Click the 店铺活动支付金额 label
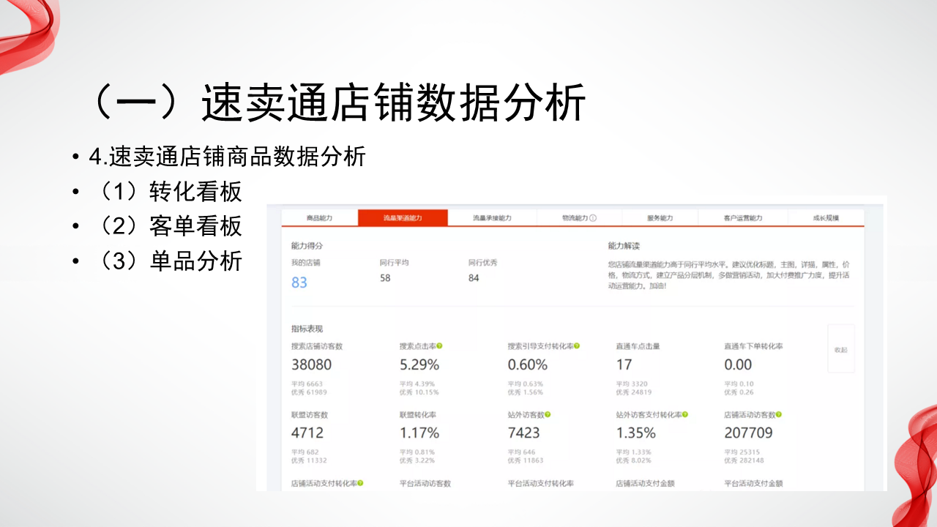Image resolution: width=937 pixels, height=527 pixels. click(x=646, y=484)
